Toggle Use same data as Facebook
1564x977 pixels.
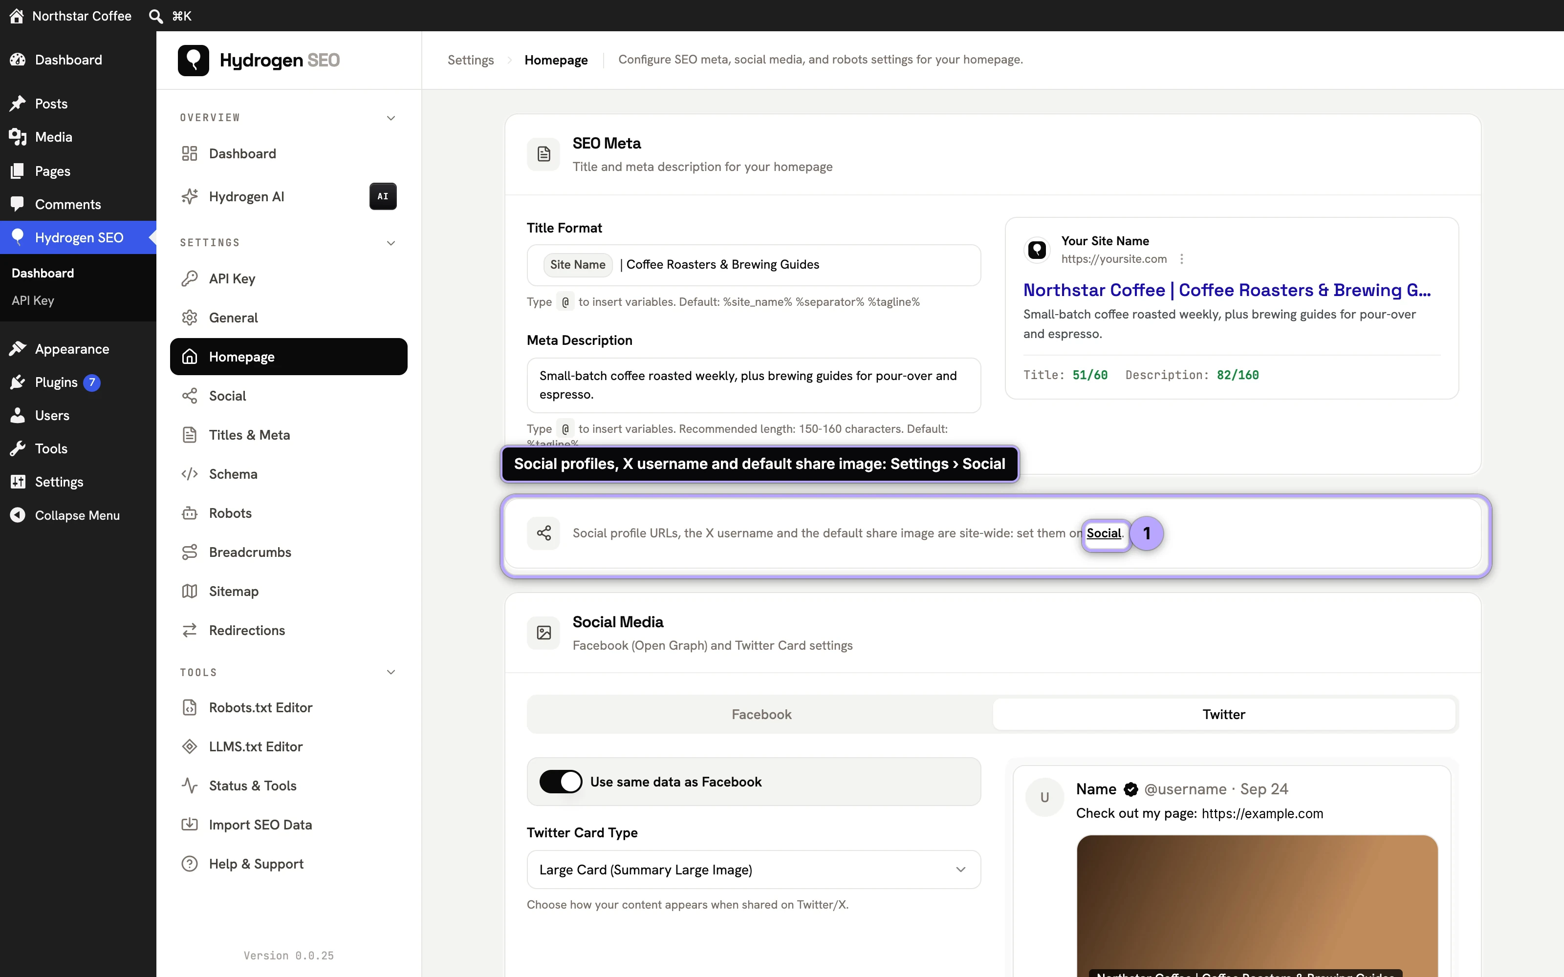[560, 782]
